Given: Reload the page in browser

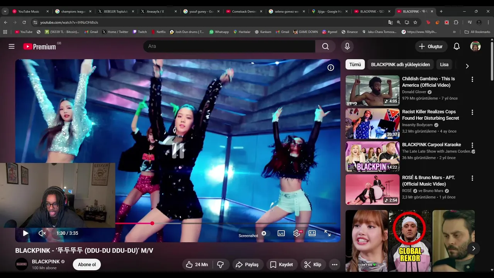Looking at the screenshot, I should pos(24,22).
